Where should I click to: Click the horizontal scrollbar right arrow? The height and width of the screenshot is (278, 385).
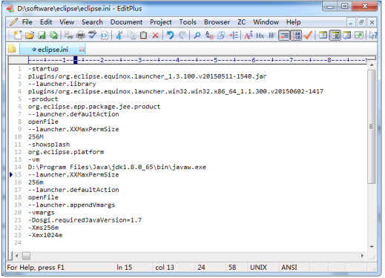(x=362, y=256)
